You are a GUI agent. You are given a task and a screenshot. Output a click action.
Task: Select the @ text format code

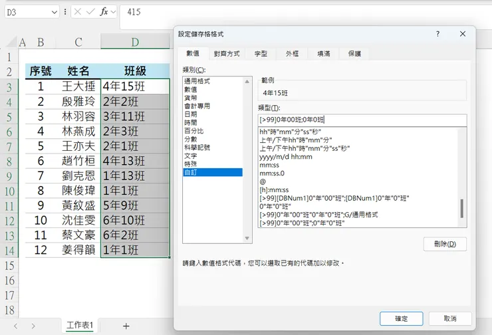pos(263,181)
